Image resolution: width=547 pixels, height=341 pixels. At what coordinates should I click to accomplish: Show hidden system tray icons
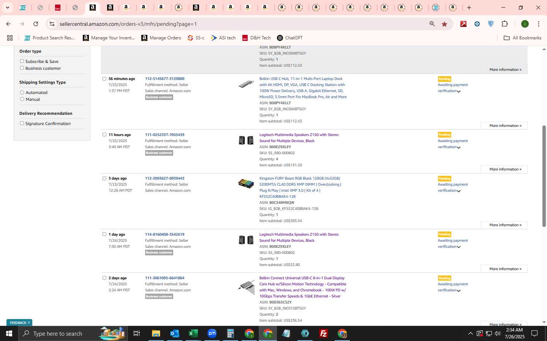pos(470,333)
